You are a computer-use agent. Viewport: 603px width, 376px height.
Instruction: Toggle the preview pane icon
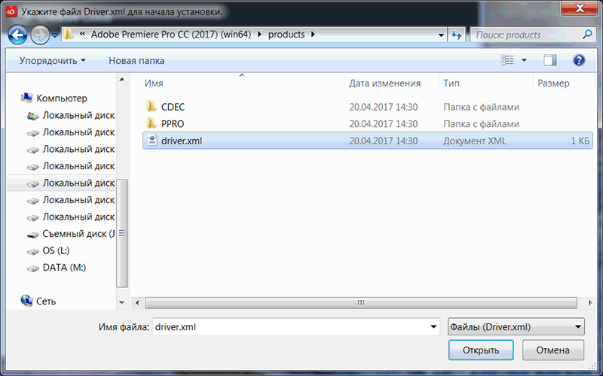click(550, 60)
